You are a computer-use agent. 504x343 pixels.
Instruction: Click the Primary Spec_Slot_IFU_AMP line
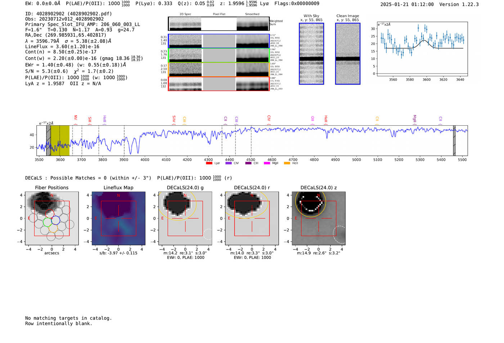83,24
